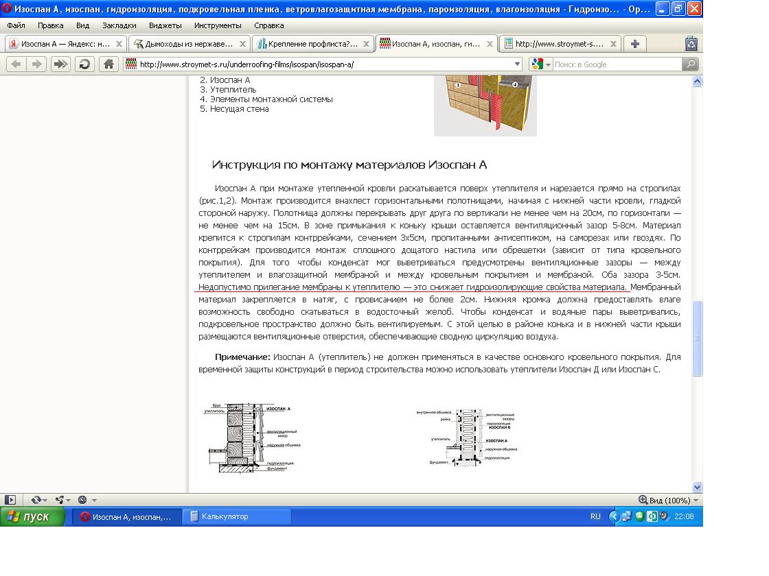Click the volume speaker tray icon

pyautogui.click(x=665, y=516)
